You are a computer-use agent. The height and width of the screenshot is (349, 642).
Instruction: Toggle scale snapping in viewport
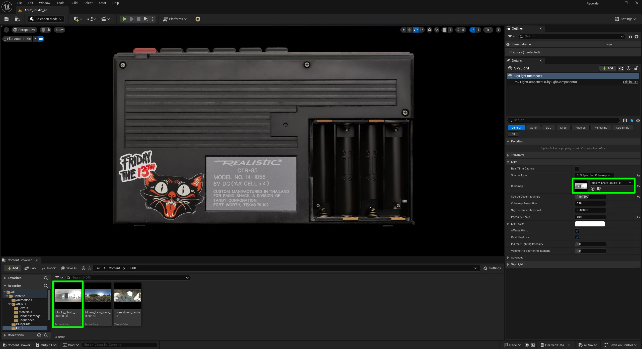pyautogui.click(x=472, y=30)
